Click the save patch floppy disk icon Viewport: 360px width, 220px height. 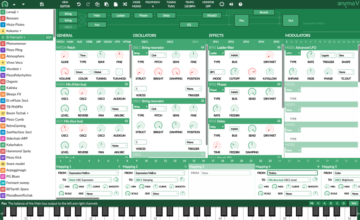click(x=42, y=4)
